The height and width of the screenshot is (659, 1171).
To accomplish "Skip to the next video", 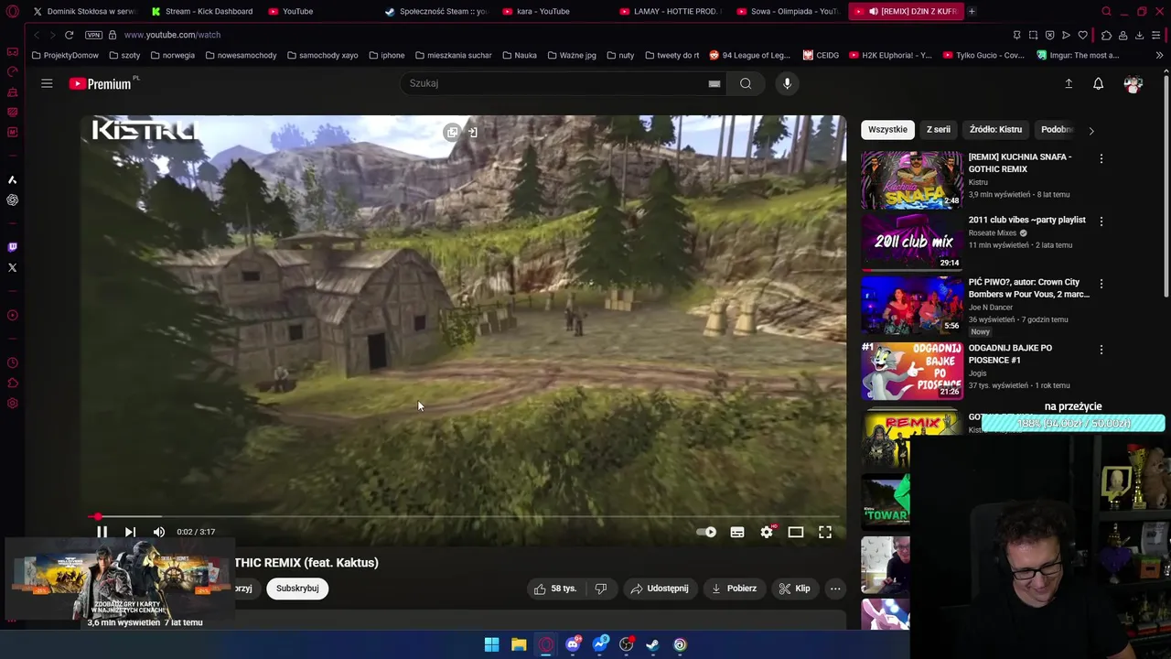I will coord(130,532).
